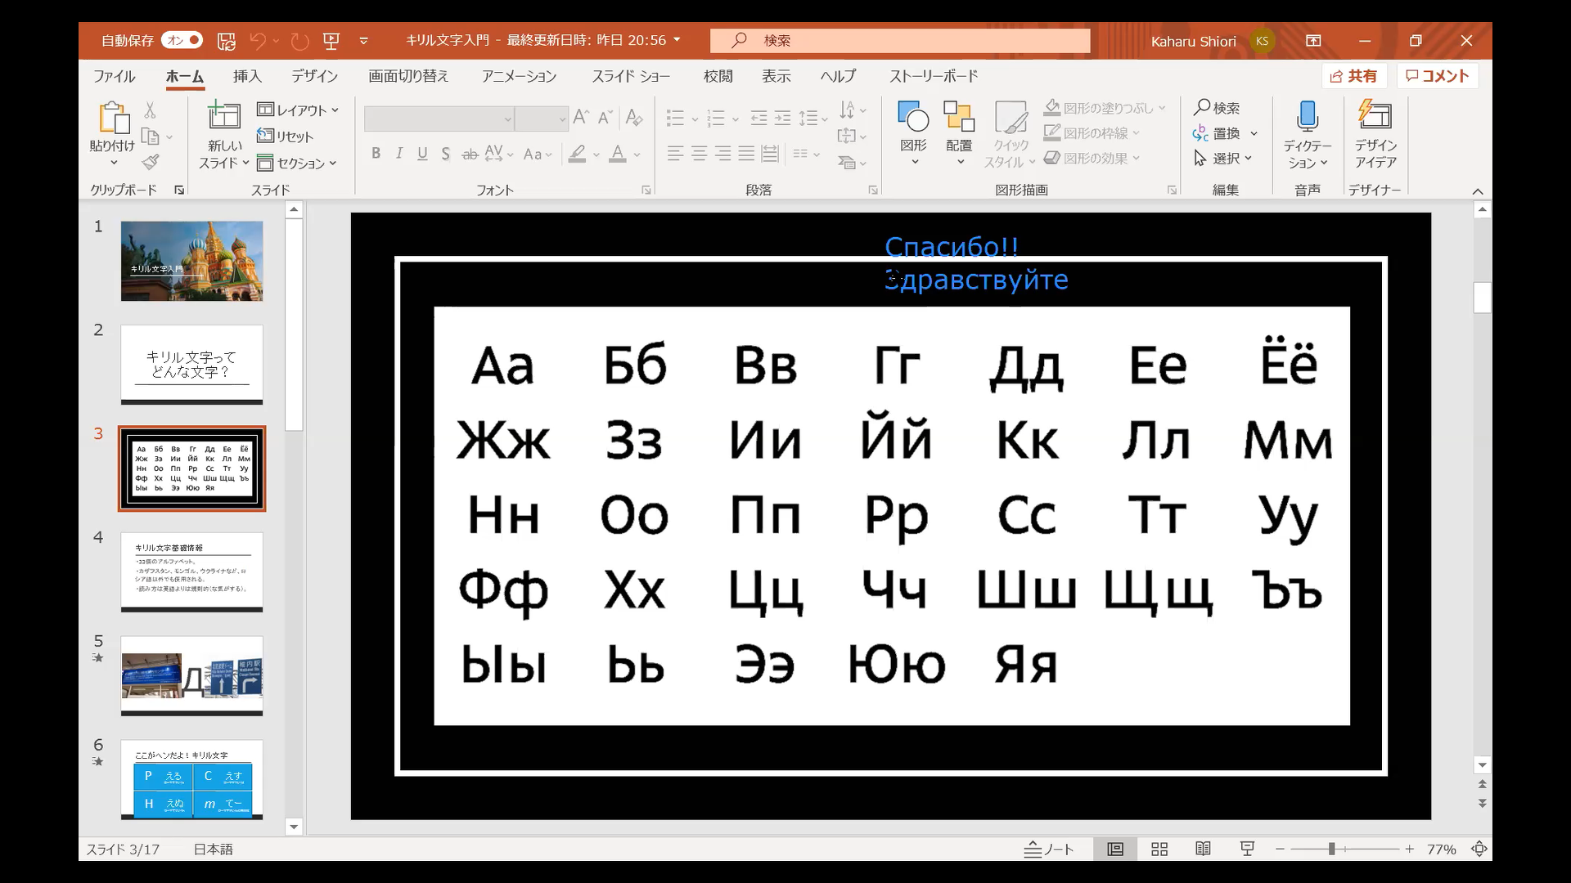Click the Quick Styles (クイックスタイル) icon
Viewport: 1571px width, 883px height.
(x=1011, y=116)
